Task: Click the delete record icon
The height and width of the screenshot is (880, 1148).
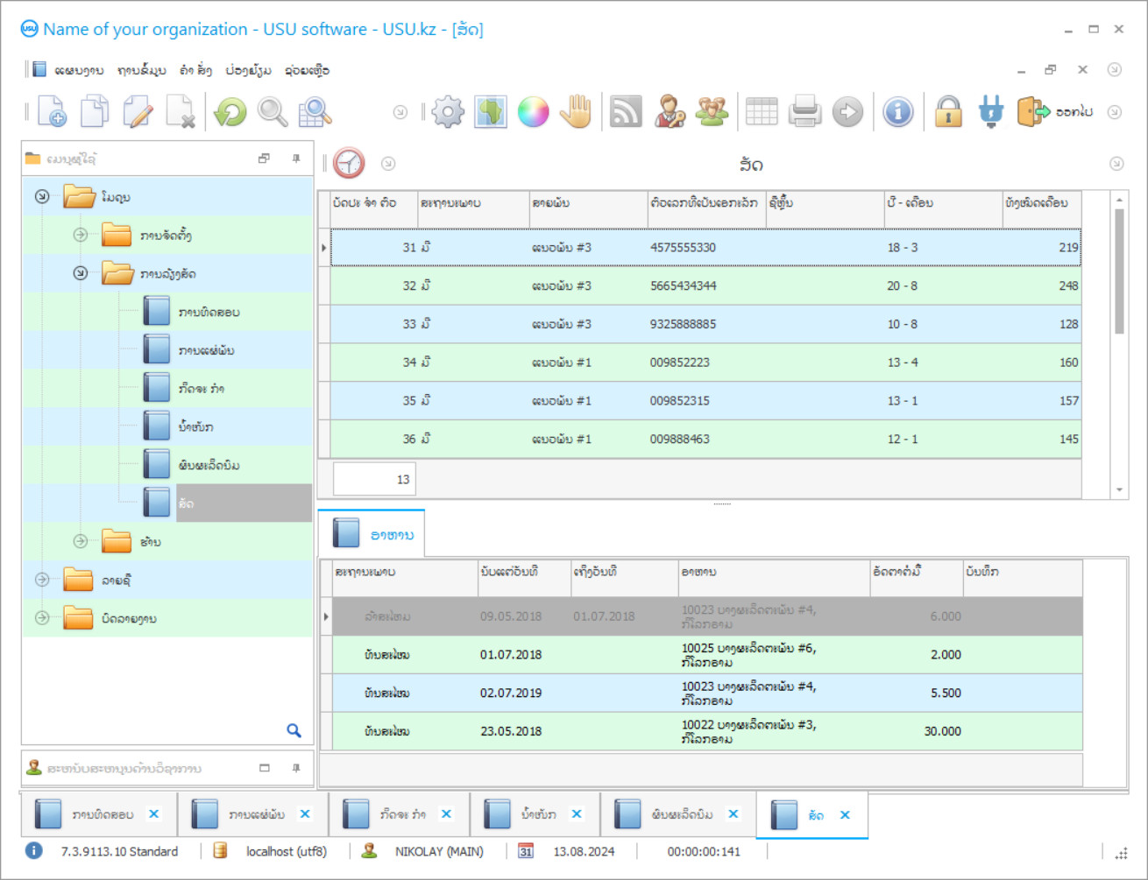Action: click(x=181, y=112)
